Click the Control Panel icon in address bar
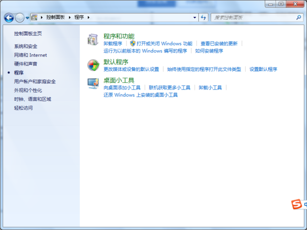This screenshot has height=230, width=307. pos(34,17)
